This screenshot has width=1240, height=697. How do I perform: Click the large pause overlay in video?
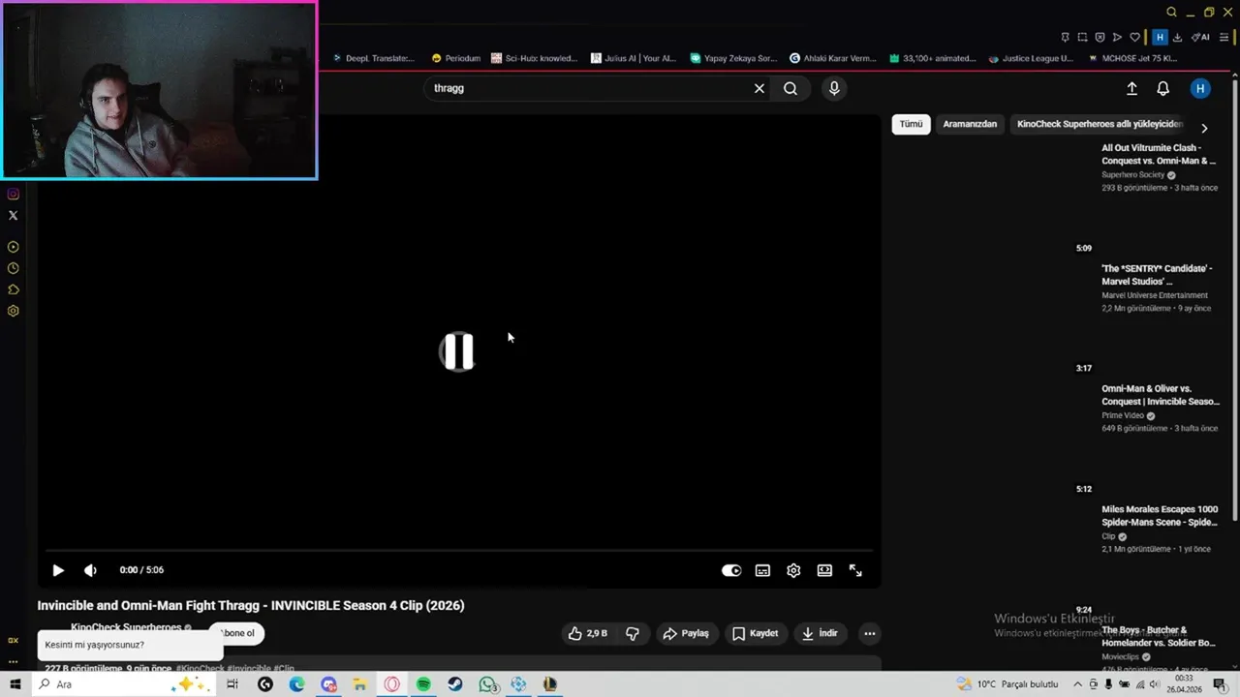457,351
